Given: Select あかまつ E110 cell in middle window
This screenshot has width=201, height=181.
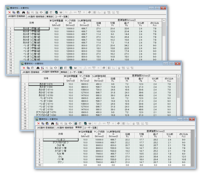Looking at the screenshot, I should [46, 90].
